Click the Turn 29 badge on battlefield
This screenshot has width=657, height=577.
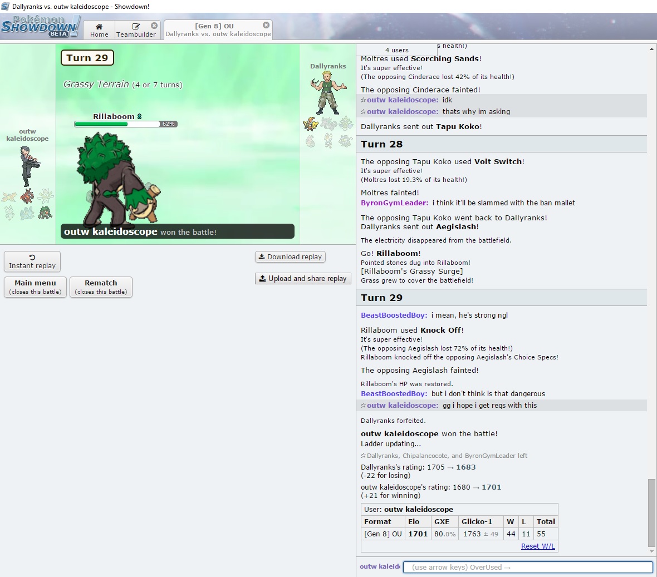point(87,58)
